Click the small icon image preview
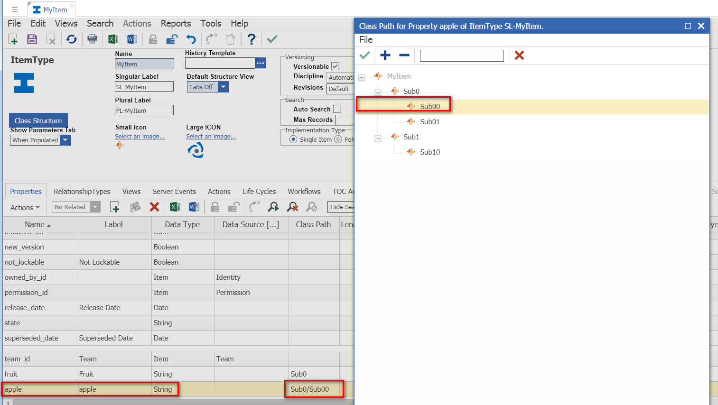 click(120, 145)
